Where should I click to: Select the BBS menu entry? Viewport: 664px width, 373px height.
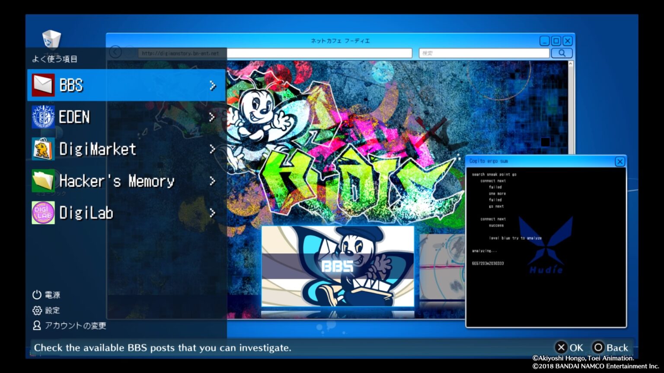pos(127,85)
